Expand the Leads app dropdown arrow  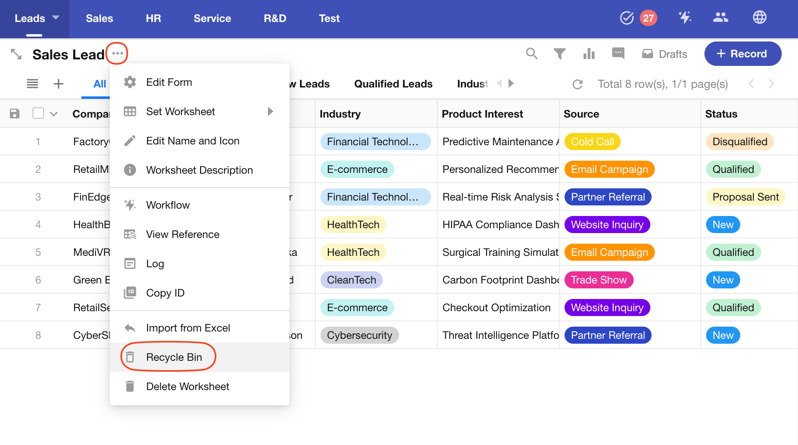click(x=56, y=17)
